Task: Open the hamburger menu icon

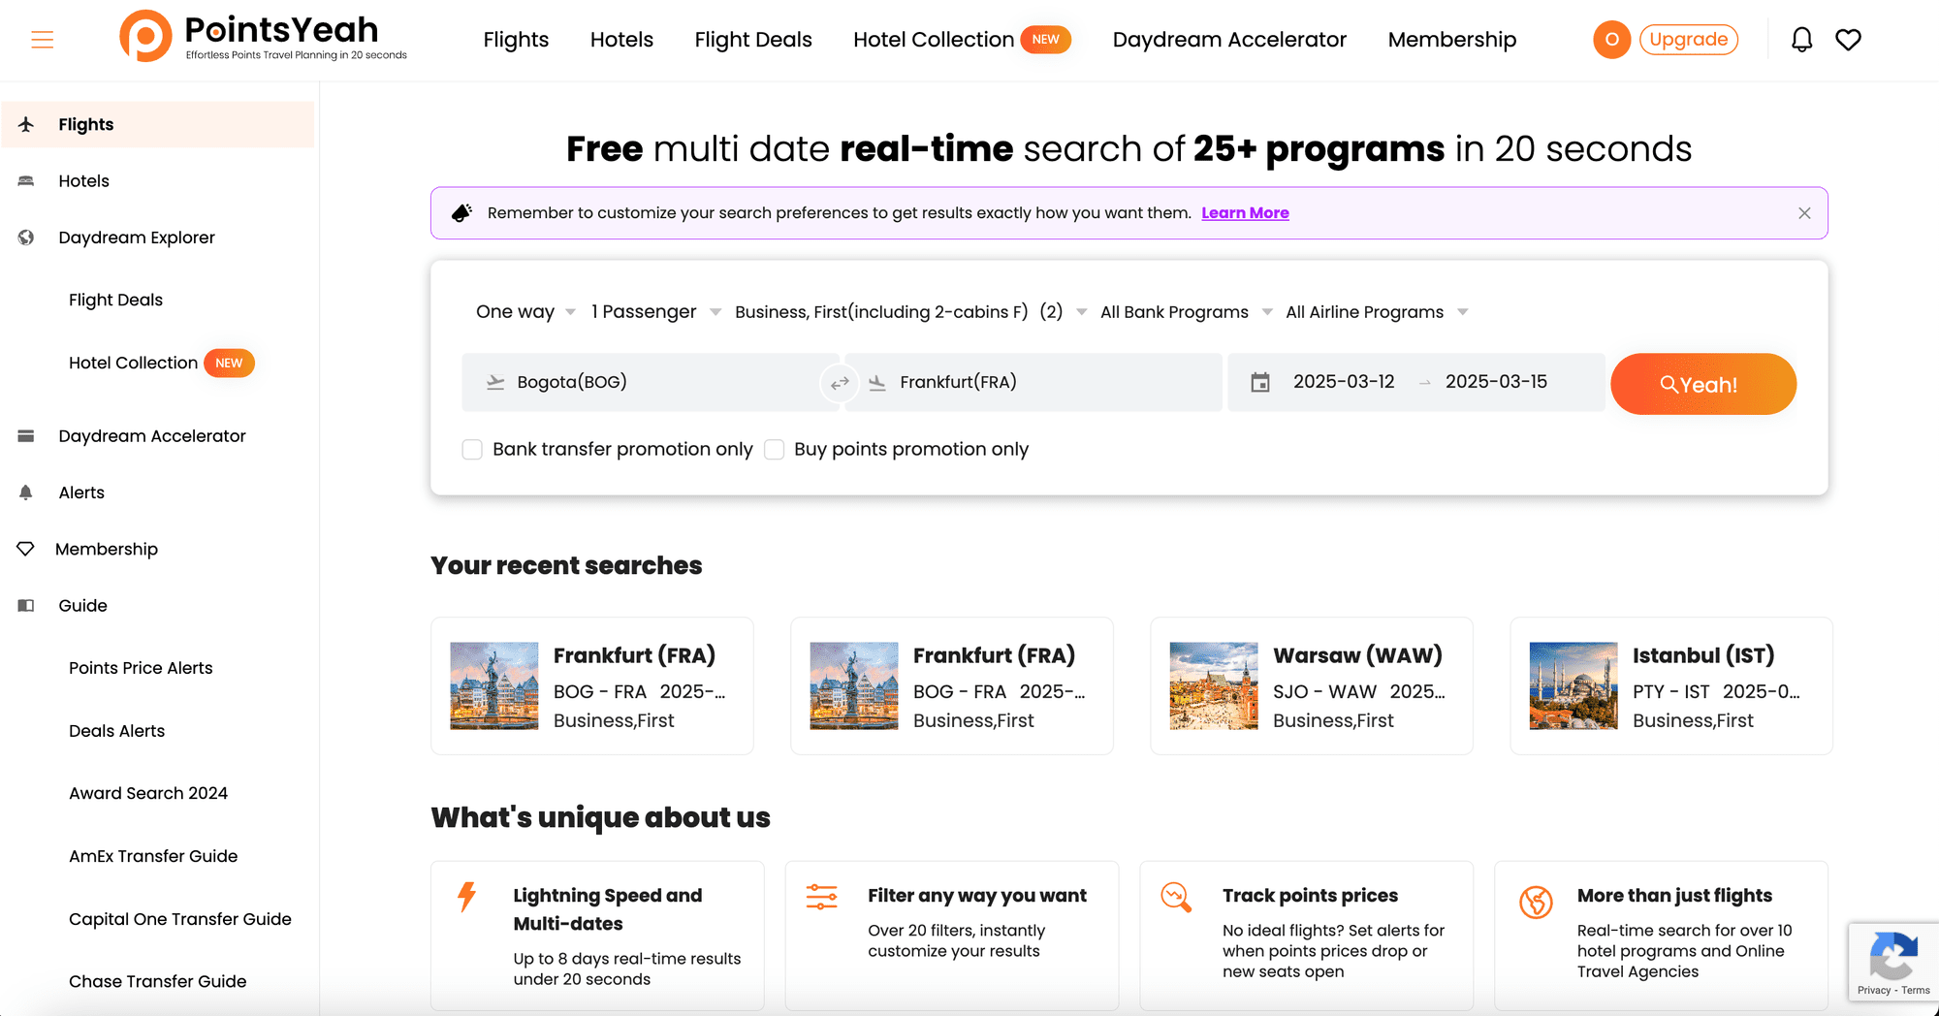Action: pyautogui.click(x=43, y=40)
